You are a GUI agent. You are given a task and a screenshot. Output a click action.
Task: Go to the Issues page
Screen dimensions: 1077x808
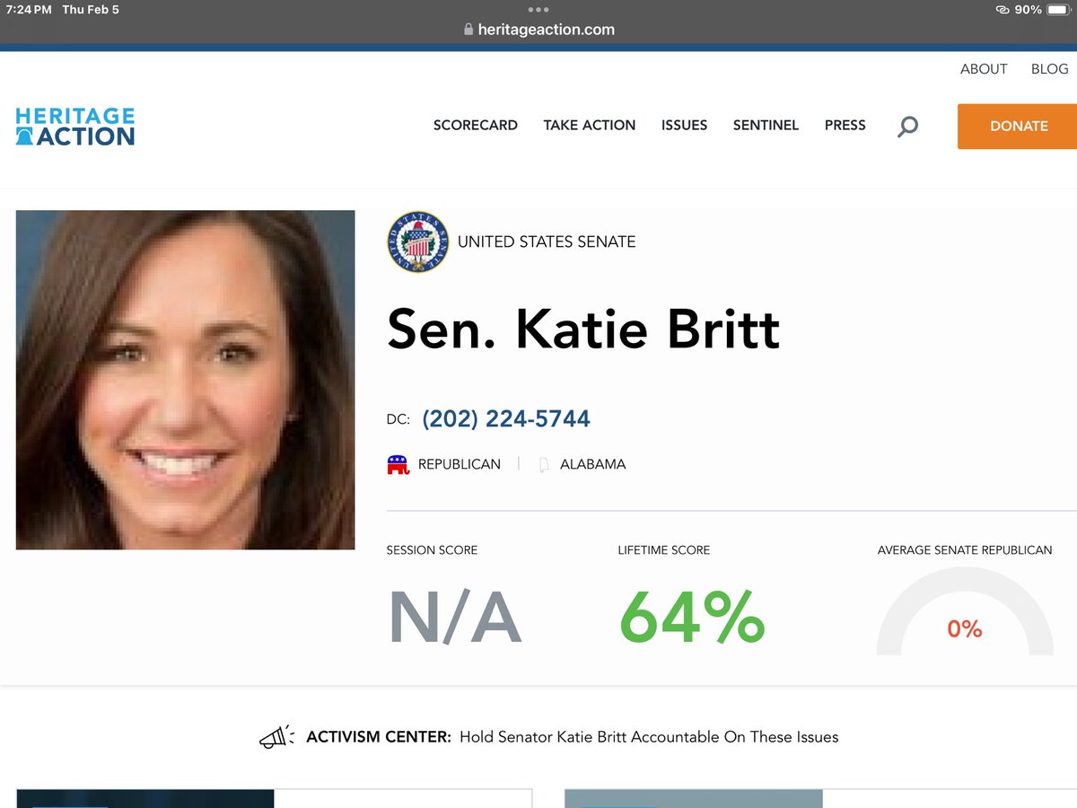685,126
